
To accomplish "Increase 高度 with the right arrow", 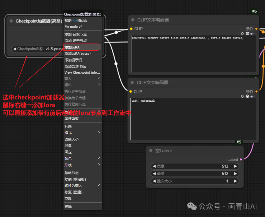I will tap(235, 173).
